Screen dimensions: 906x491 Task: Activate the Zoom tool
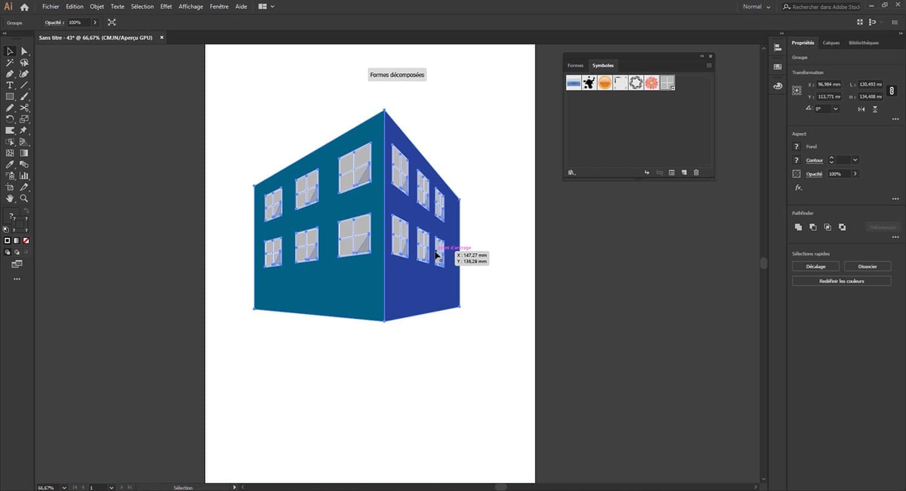[24, 198]
